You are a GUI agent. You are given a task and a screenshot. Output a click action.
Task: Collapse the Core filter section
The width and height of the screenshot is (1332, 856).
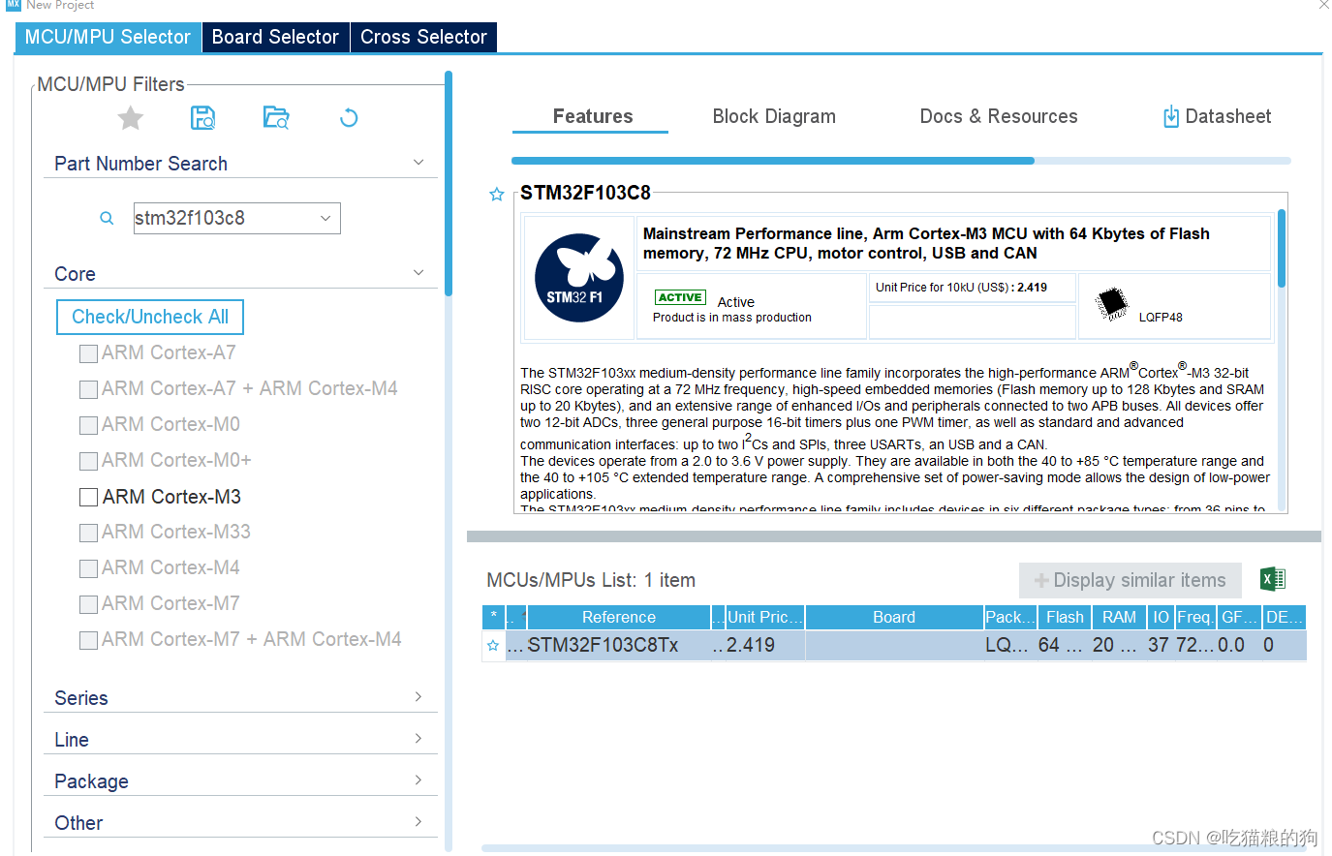pos(418,273)
